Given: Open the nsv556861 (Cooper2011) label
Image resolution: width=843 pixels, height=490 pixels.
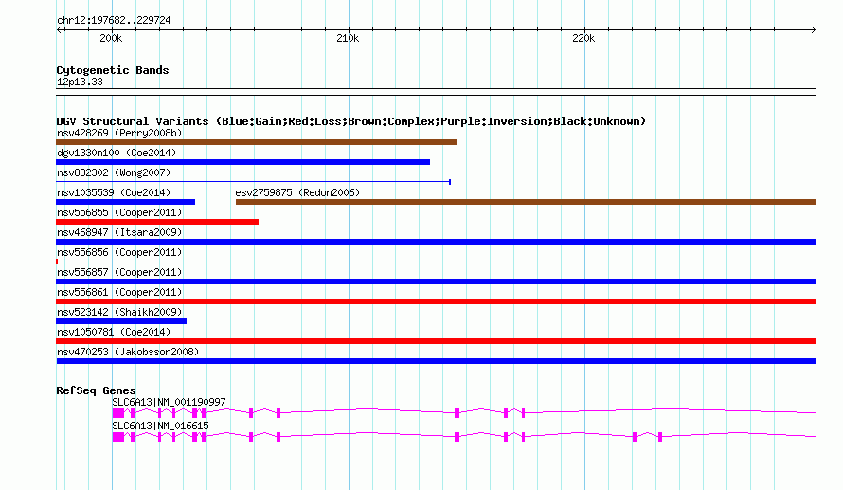Looking at the screenshot, I should [119, 292].
